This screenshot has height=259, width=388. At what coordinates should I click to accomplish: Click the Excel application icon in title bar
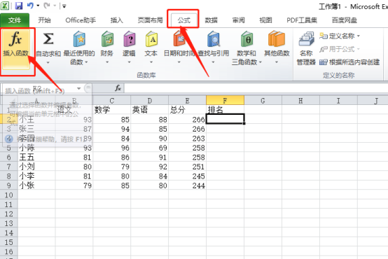[x=5, y=6]
